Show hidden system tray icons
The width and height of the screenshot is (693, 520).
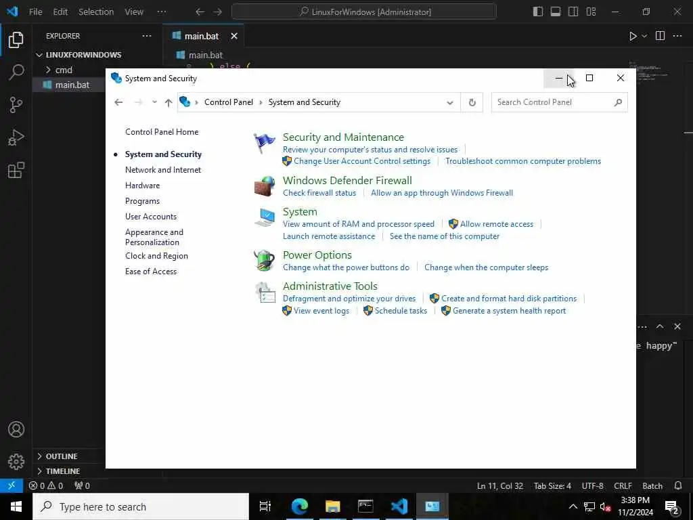pos(573,506)
